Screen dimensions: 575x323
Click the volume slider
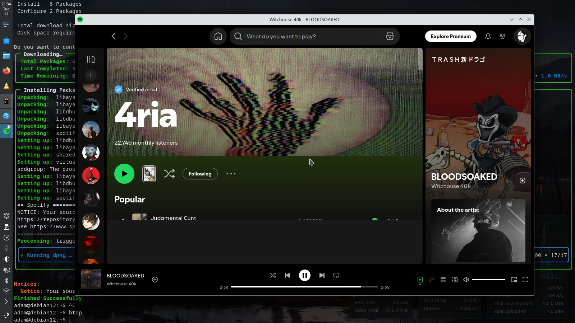click(488, 280)
